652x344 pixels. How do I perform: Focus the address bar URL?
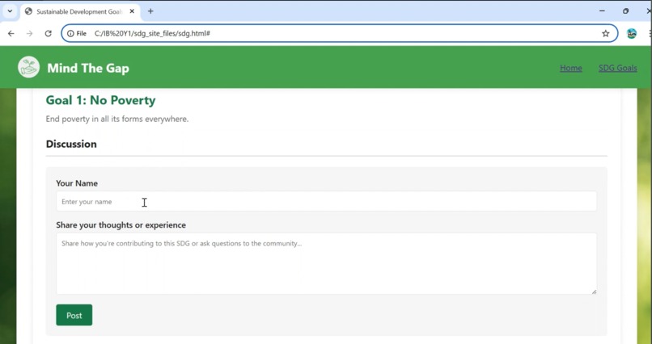(x=341, y=34)
